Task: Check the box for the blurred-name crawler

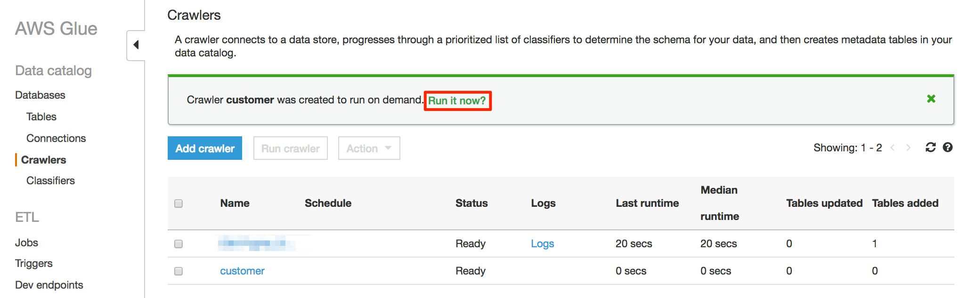Action: 179,244
